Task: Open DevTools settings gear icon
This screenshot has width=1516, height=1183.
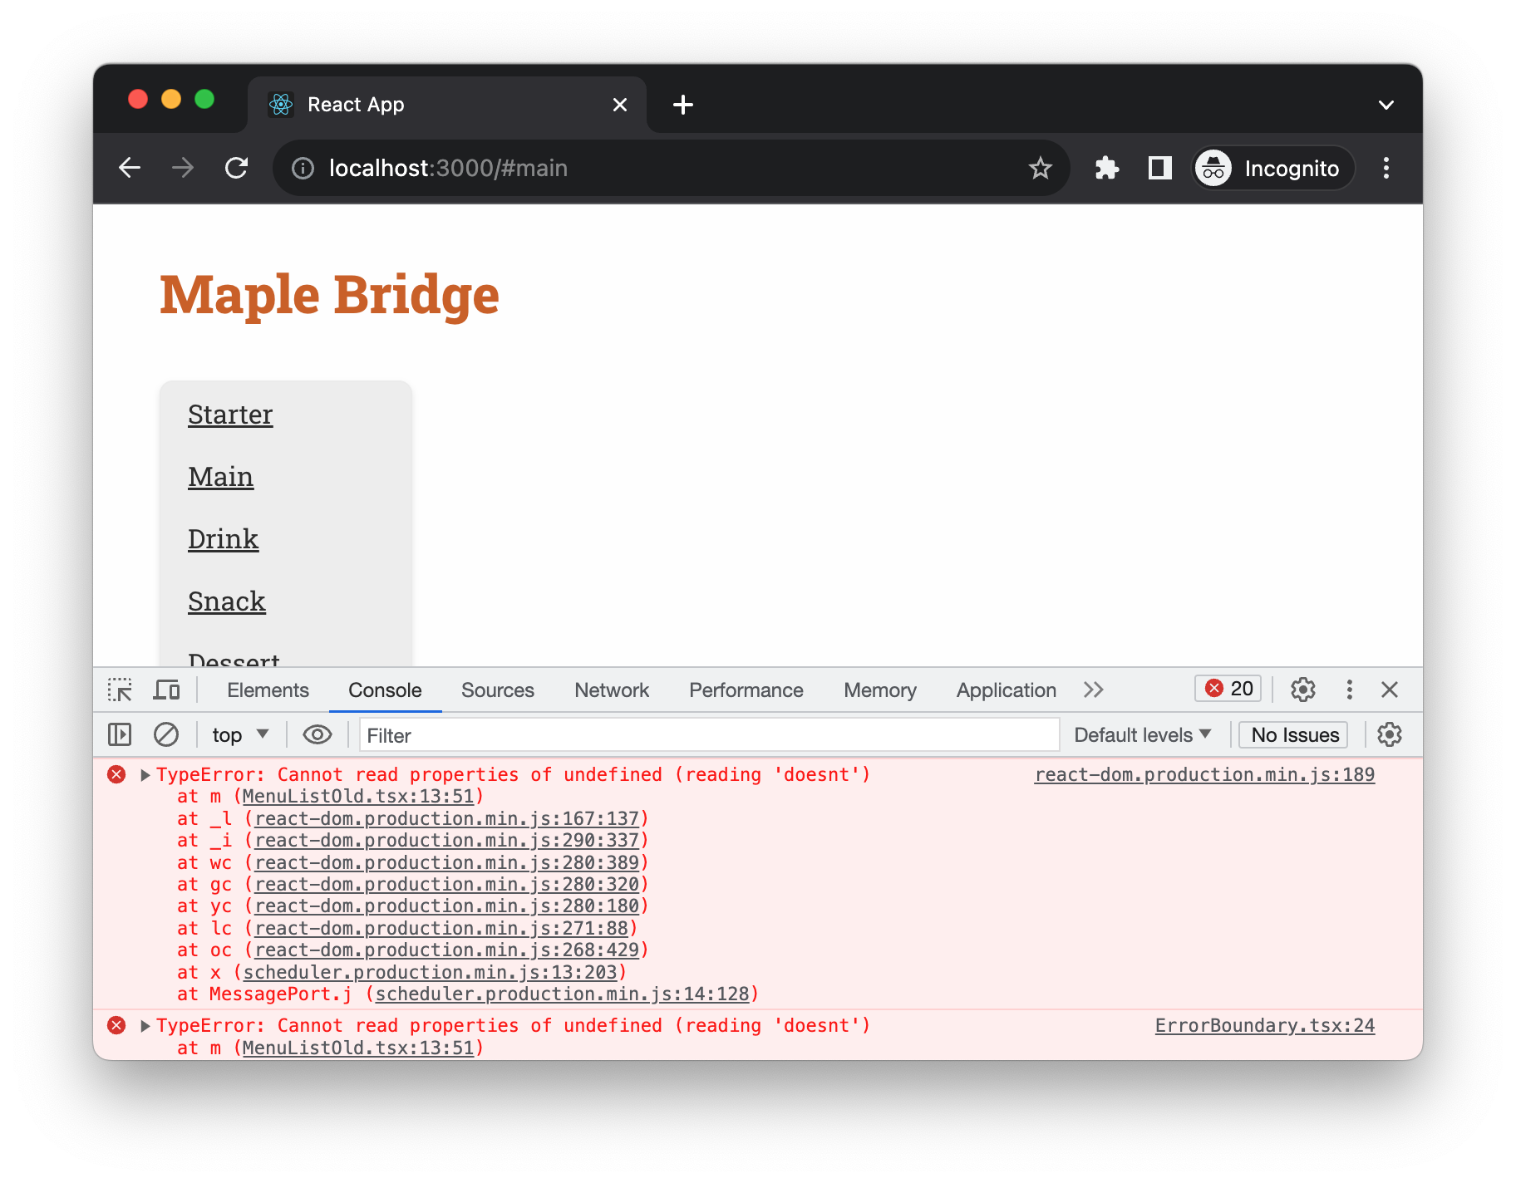Action: point(1302,690)
